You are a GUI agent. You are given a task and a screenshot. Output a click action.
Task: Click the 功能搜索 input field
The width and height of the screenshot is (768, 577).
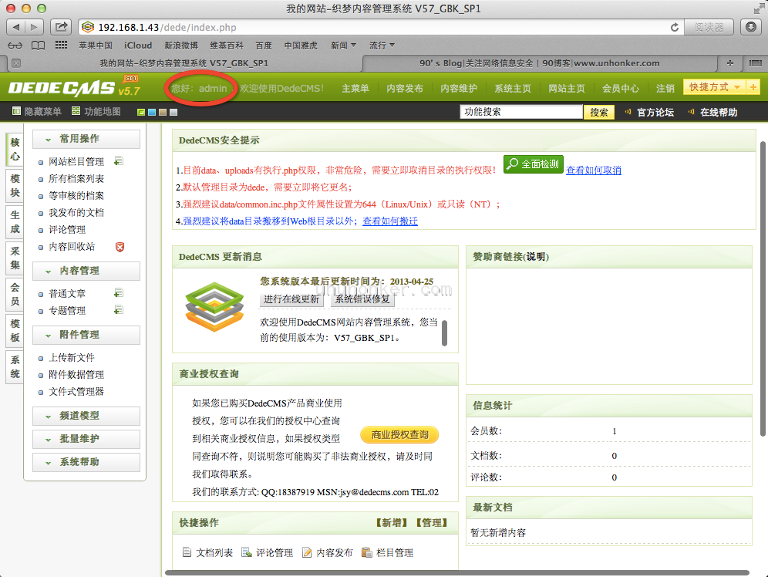click(521, 112)
